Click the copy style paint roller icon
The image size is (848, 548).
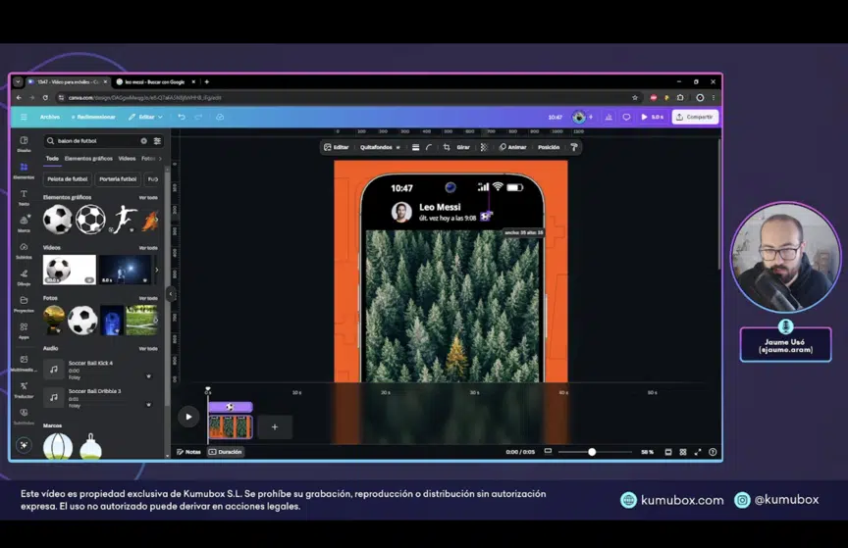[x=574, y=147]
